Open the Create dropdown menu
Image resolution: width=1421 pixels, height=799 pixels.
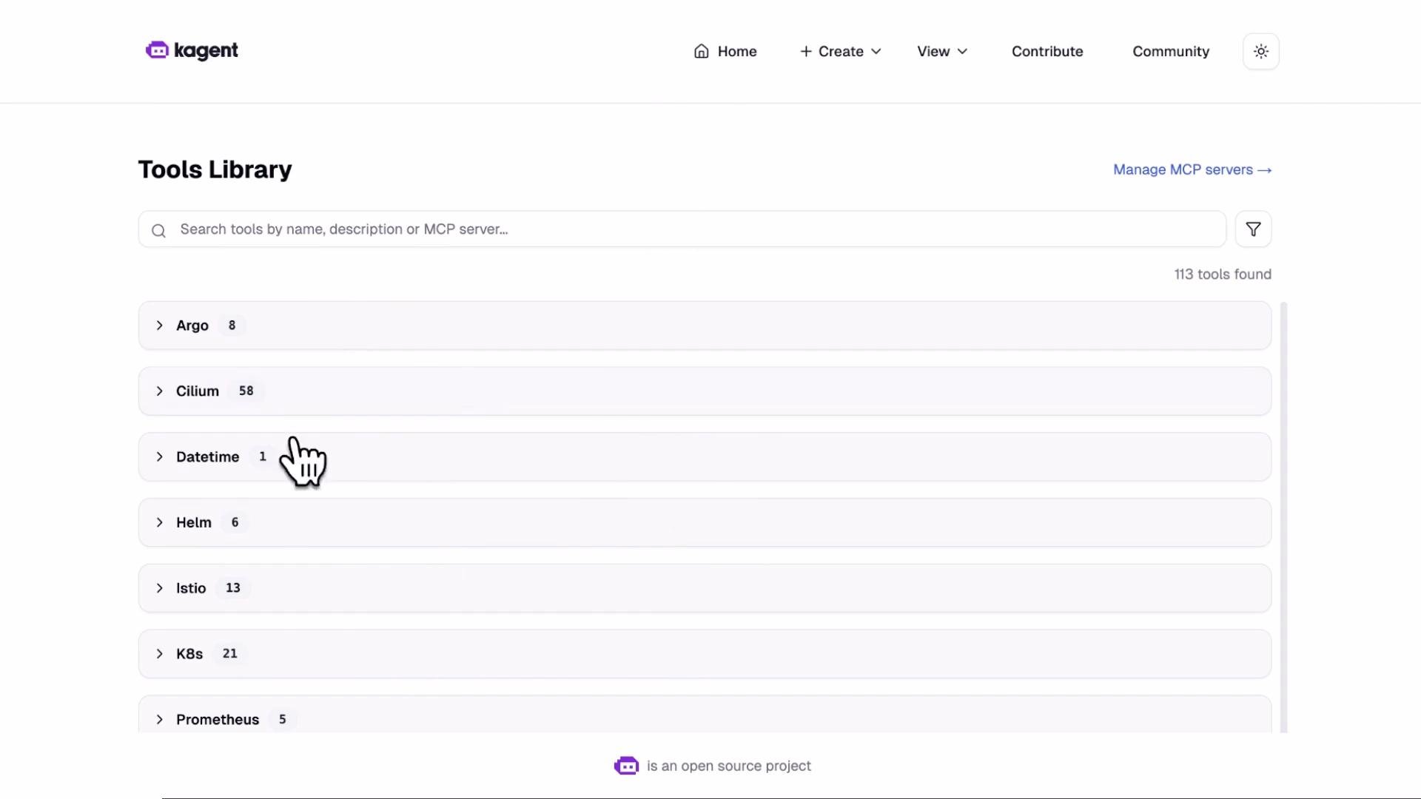841,51
